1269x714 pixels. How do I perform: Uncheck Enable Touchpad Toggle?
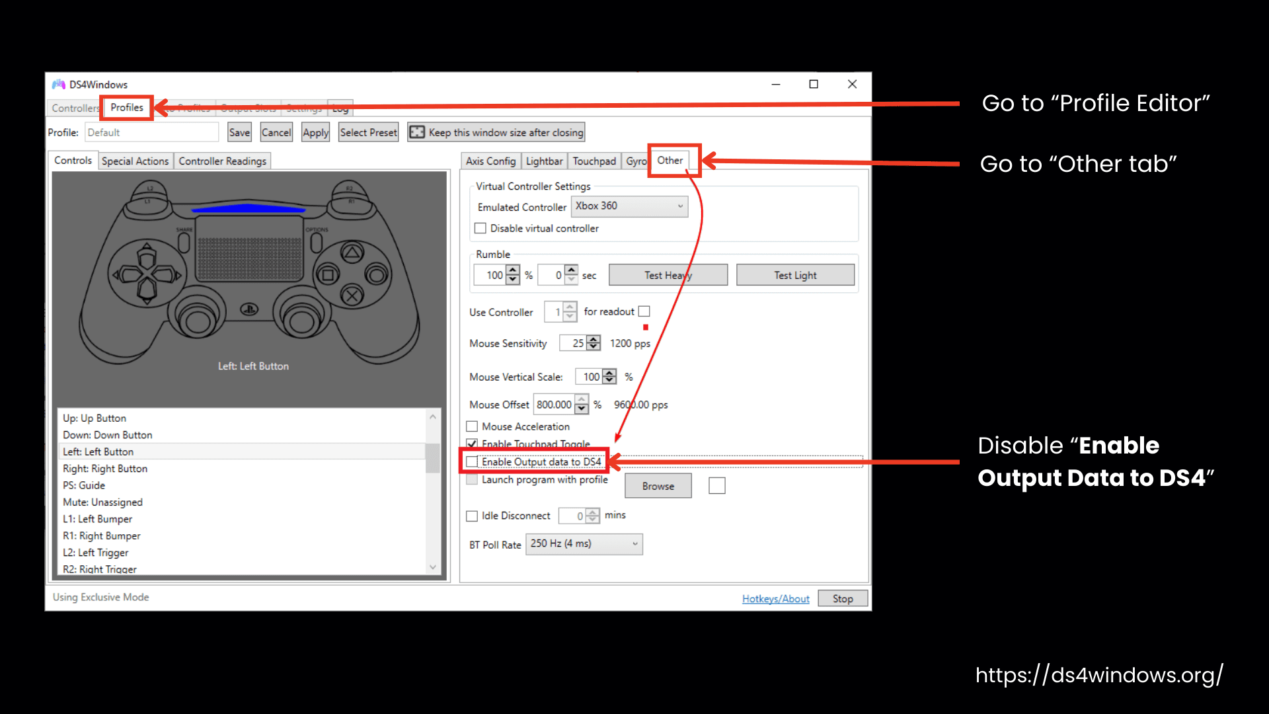472,444
